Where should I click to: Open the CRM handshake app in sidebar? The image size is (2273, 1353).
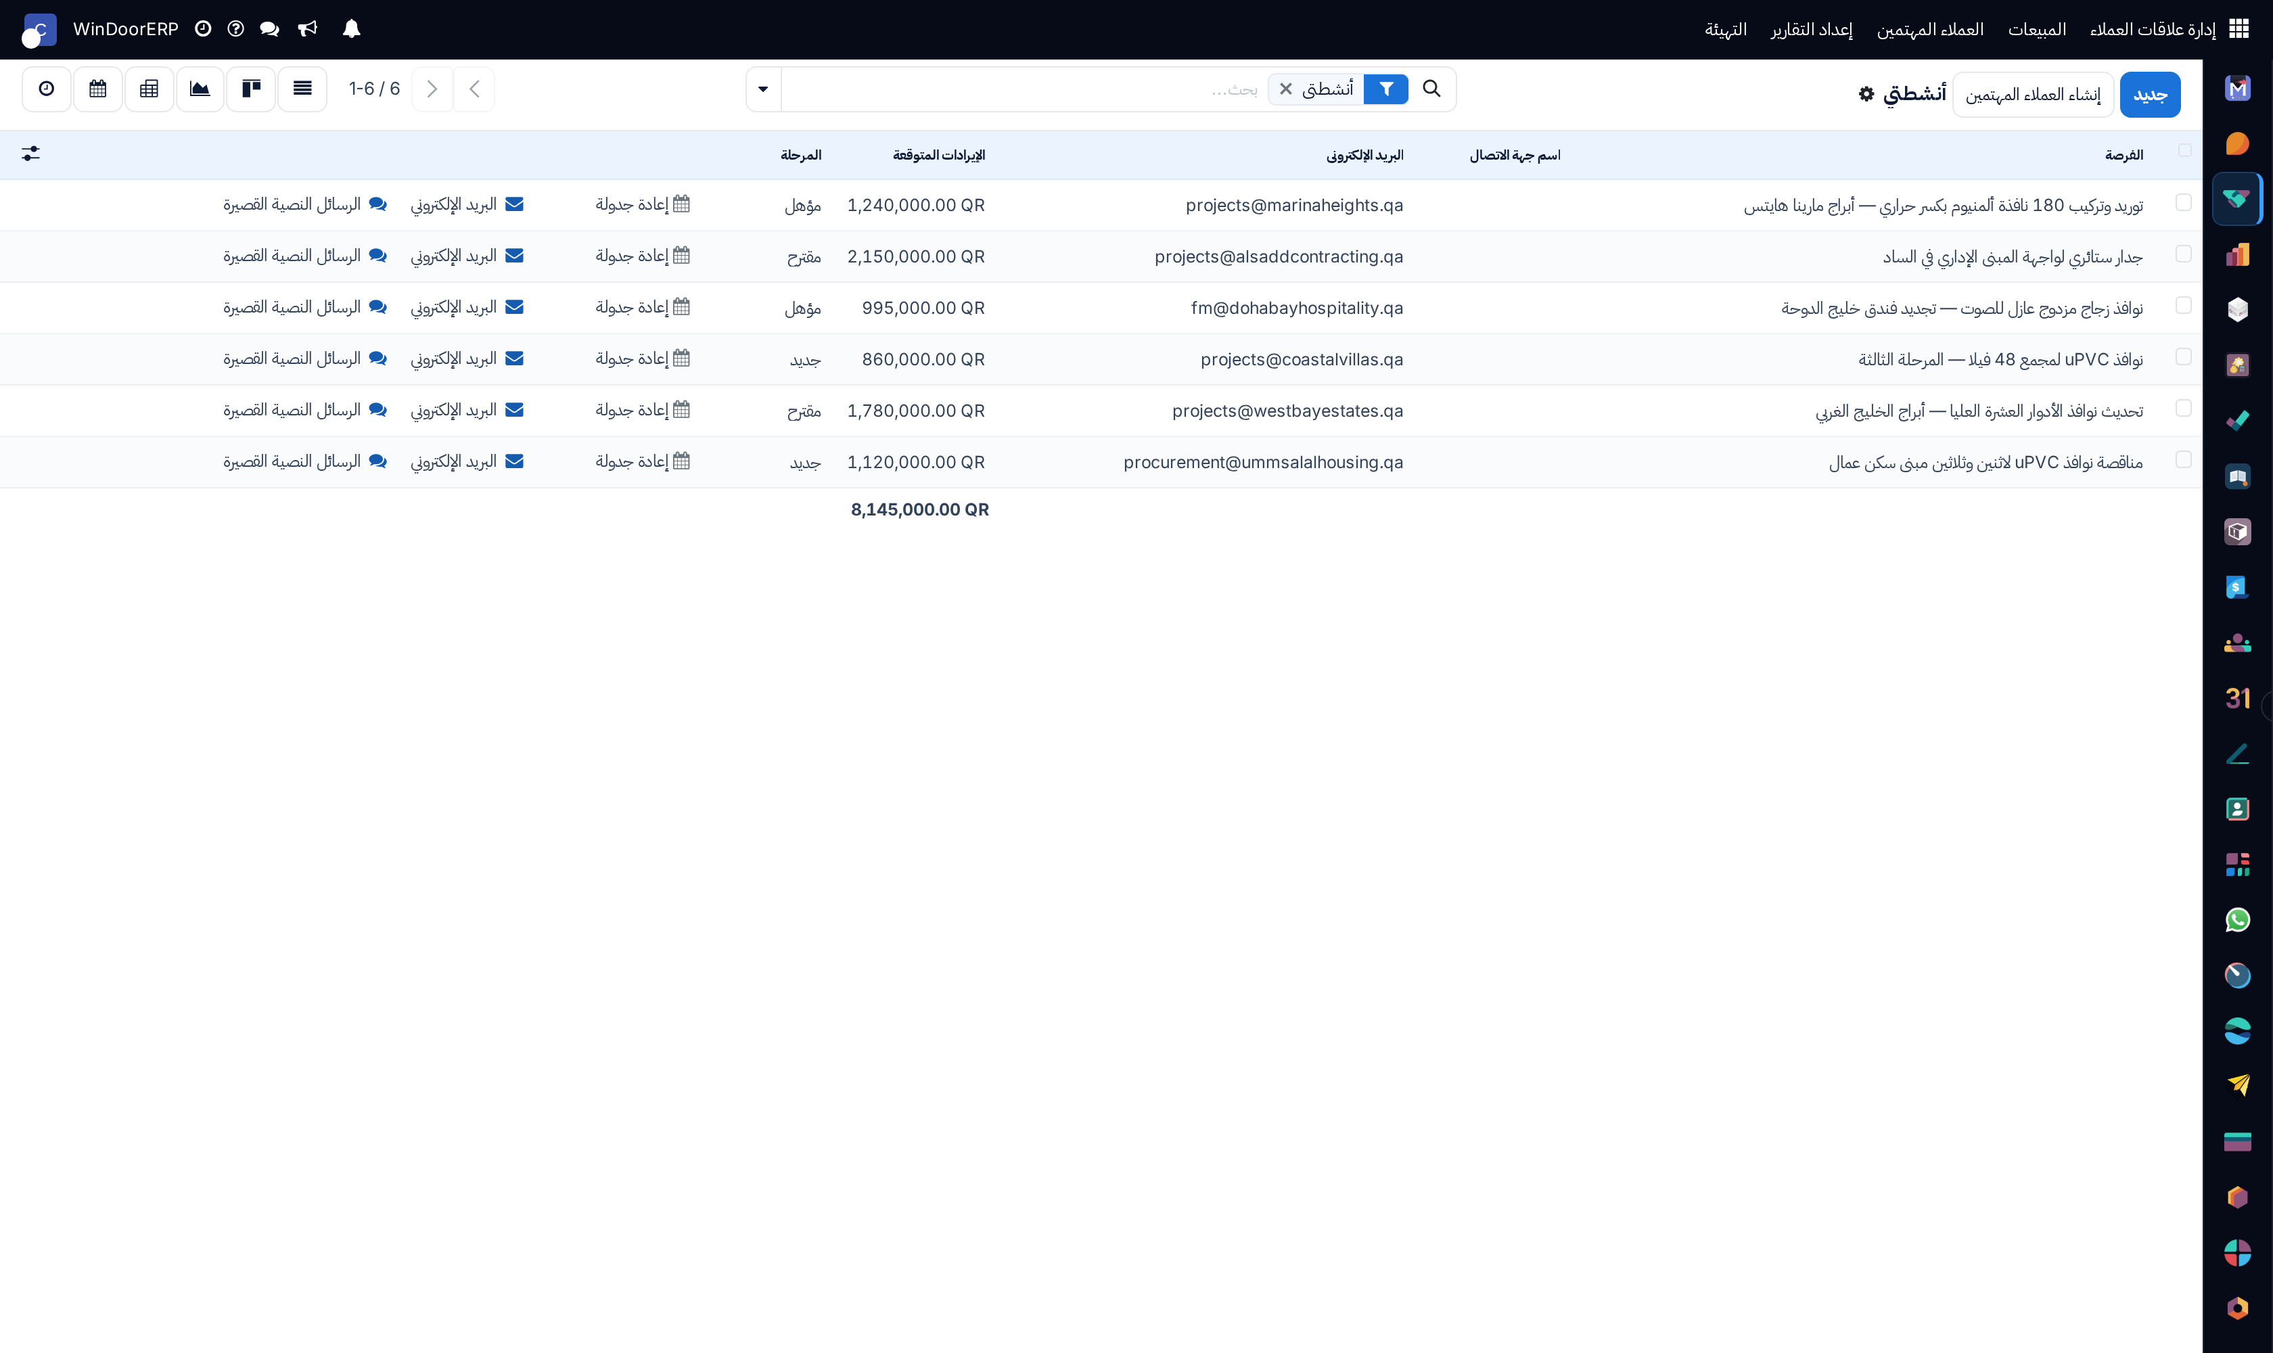(2237, 199)
